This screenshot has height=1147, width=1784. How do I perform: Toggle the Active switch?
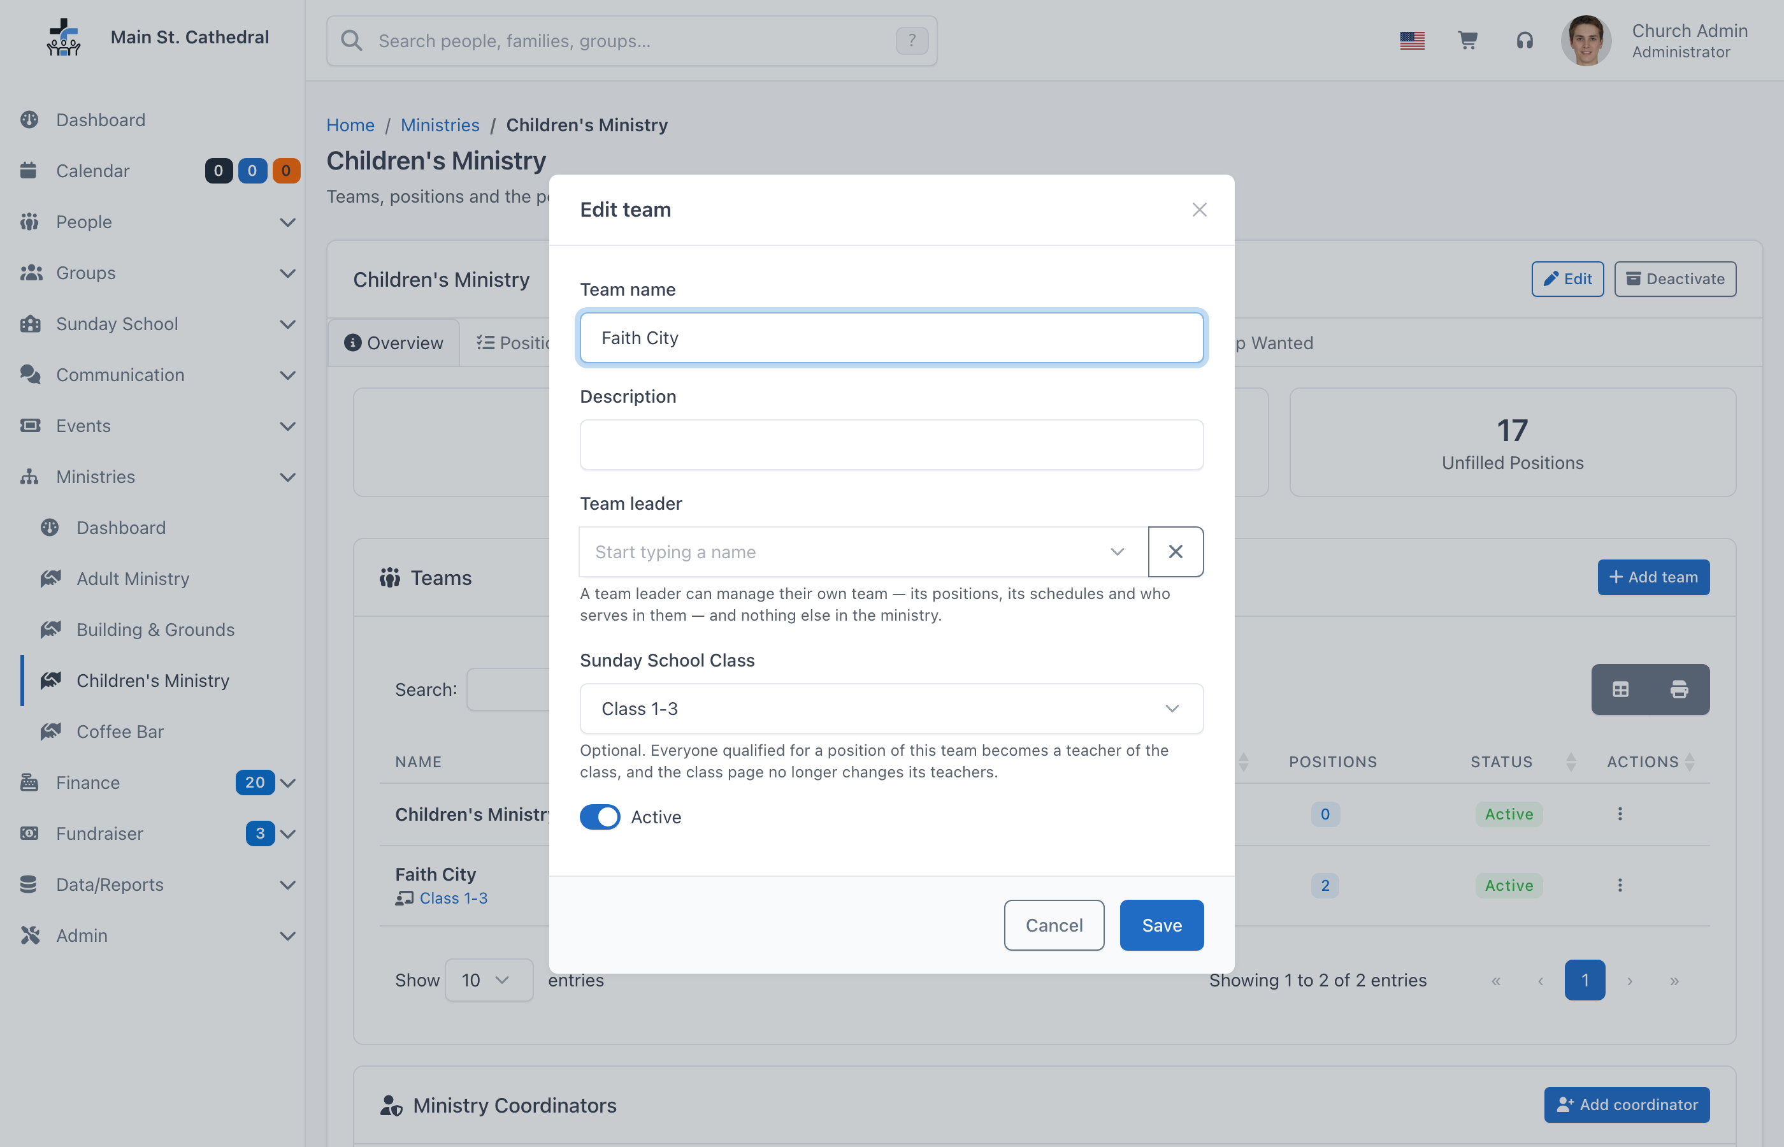600,817
